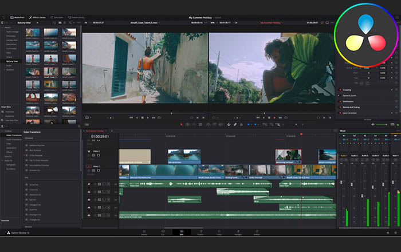Screen dimensions: 401x252
Task: Open project settings gear at bottom right
Action: click(395, 233)
